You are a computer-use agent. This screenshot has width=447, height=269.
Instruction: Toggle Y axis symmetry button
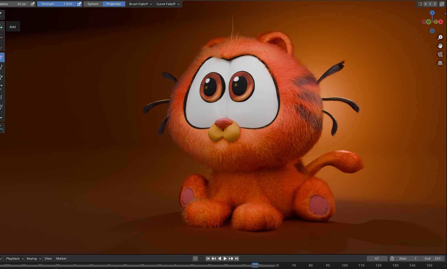click(x=430, y=4)
